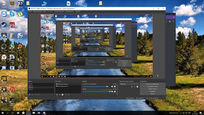Open the Редактировать menu
The width and height of the screenshot is (204, 115).
click(x=38, y=11)
